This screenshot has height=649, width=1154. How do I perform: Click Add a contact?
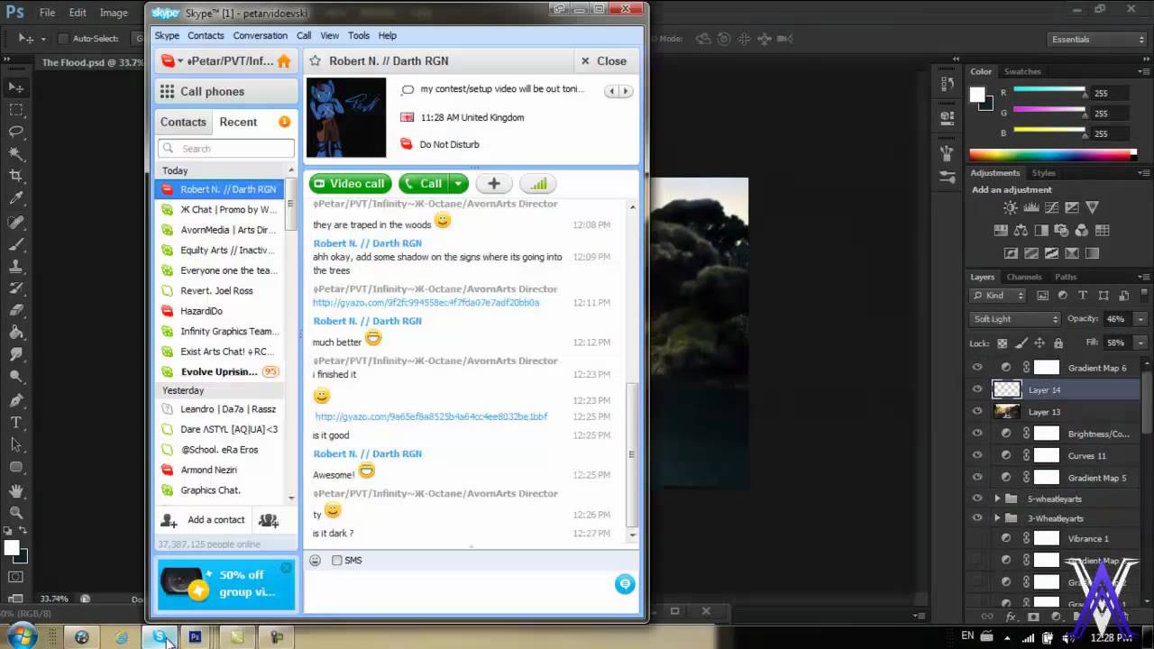click(x=203, y=520)
